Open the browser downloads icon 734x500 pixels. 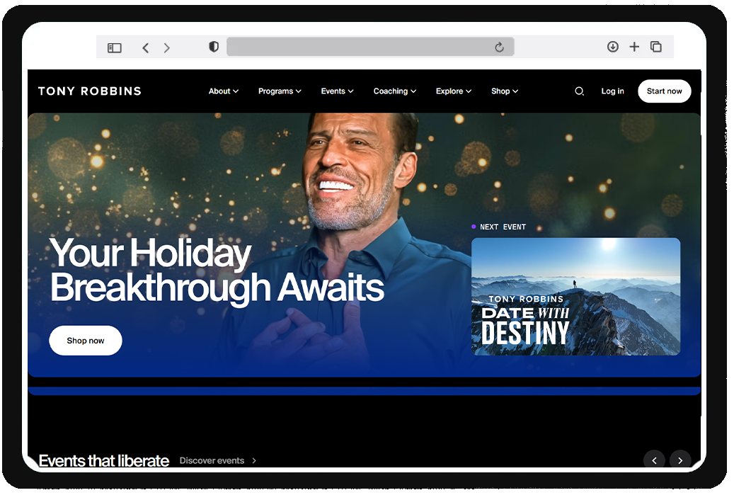613,46
